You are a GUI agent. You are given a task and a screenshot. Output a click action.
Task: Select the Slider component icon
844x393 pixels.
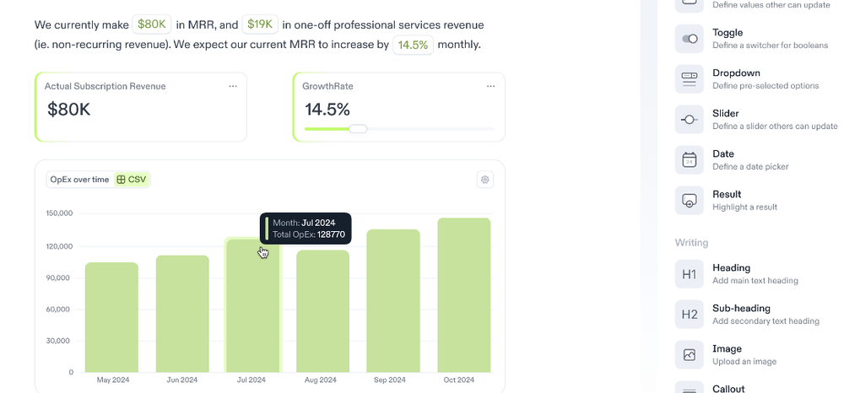689,120
